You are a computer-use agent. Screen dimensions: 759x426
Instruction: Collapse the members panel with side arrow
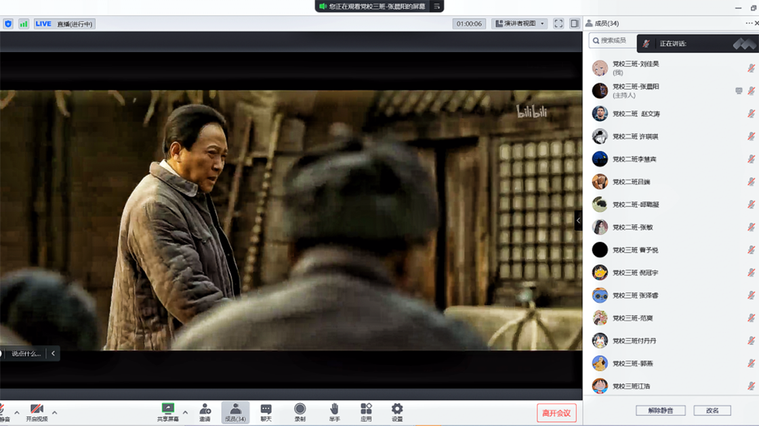tap(578, 220)
